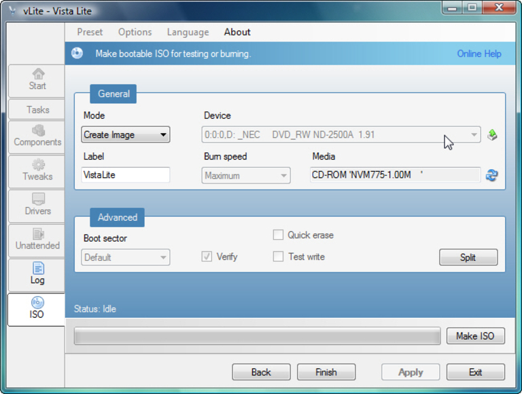Click the Apply button
The height and width of the screenshot is (394, 522).
point(411,372)
